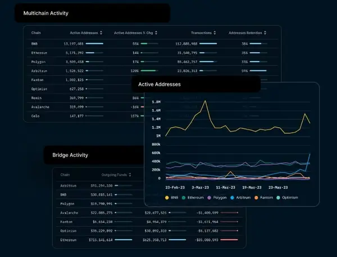Click Arbitrum 59% retention value
This screenshot has height=257, width=337.
(x=244, y=71)
